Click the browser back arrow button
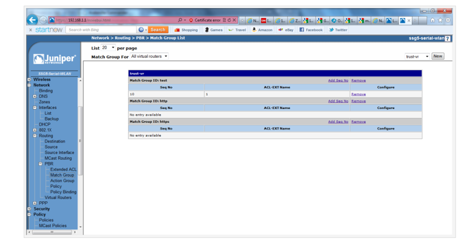The width and height of the screenshot is (462, 245). coord(34,20)
